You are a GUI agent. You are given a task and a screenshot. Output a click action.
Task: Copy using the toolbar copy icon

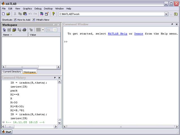20,14
